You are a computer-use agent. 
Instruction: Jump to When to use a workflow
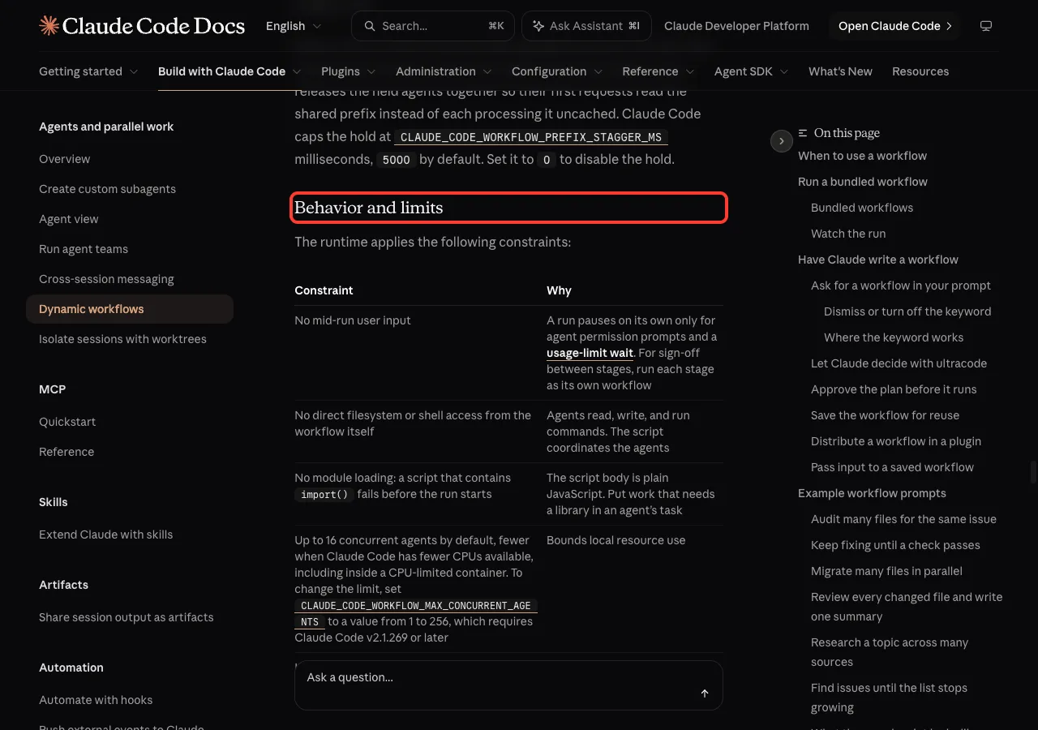click(x=862, y=156)
